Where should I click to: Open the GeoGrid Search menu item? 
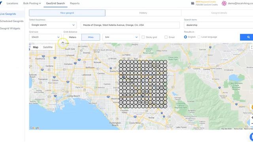pyautogui.click(x=55, y=3)
